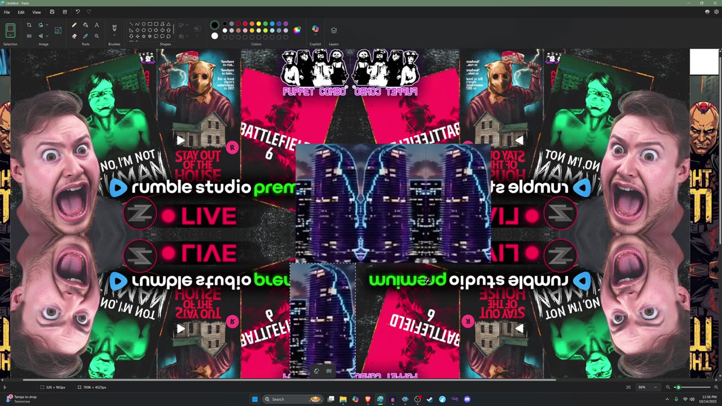This screenshot has height=406, width=722.
Task: Open the View menu
Action: point(36,12)
